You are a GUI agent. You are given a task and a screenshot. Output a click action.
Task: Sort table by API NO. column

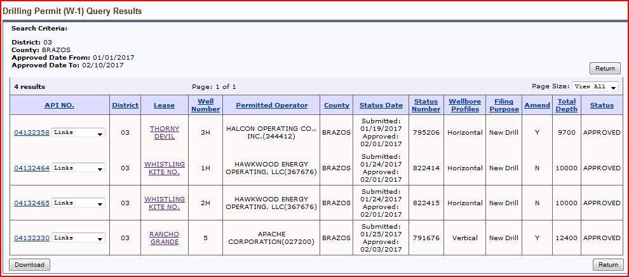click(x=59, y=105)
